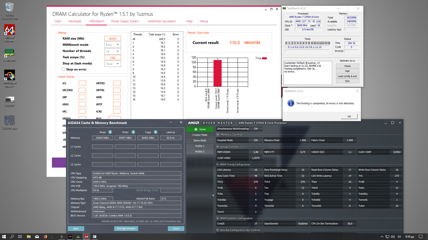The height and width of the screenshot is (240, 428).
Task: Click the tCL timing field
Action: pos(82,83)
